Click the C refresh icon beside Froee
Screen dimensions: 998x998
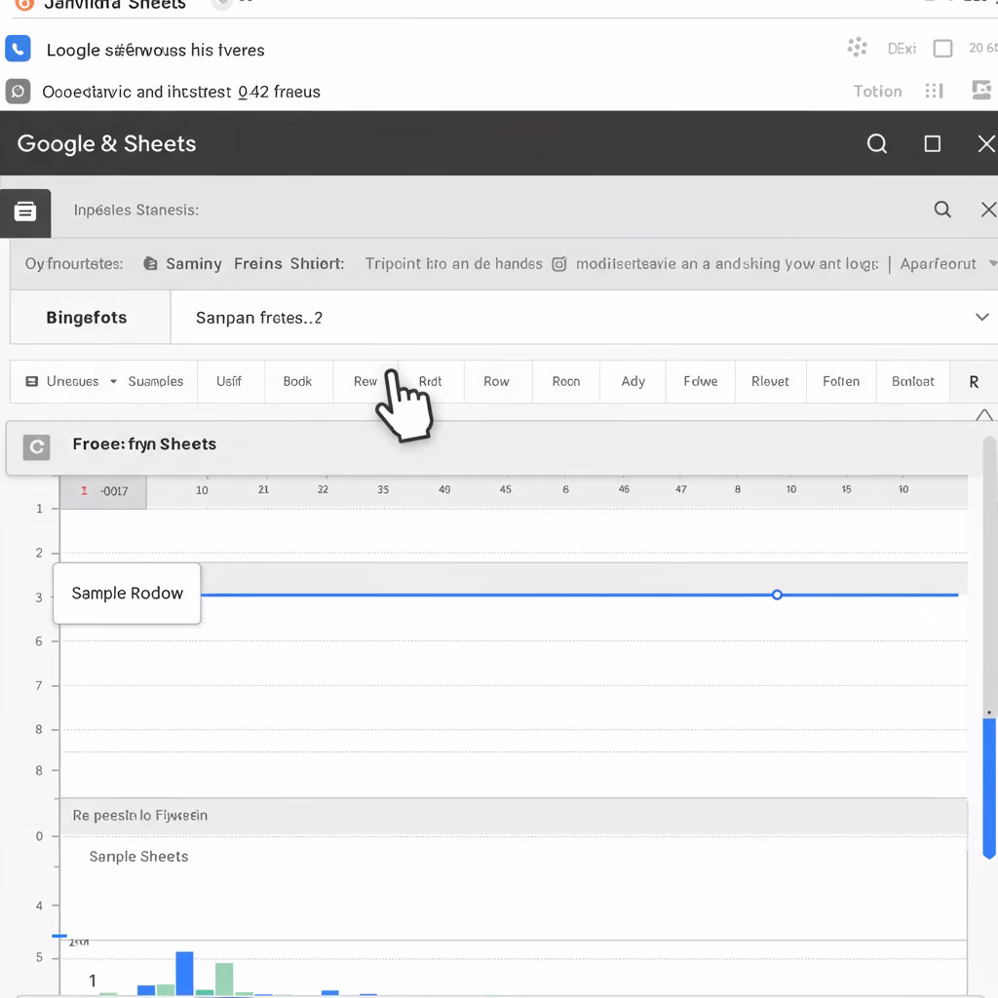(36, 447)
